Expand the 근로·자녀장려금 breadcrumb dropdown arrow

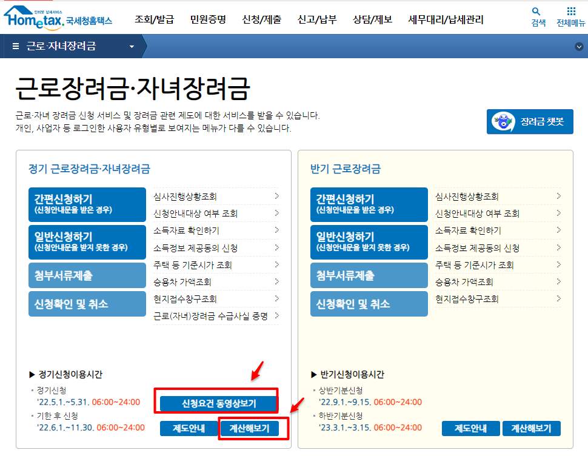point(132,47)
